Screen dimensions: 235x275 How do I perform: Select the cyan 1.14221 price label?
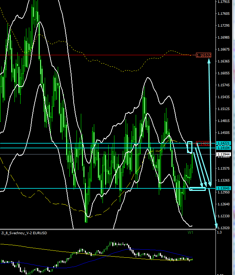click(x=224, y=144)
